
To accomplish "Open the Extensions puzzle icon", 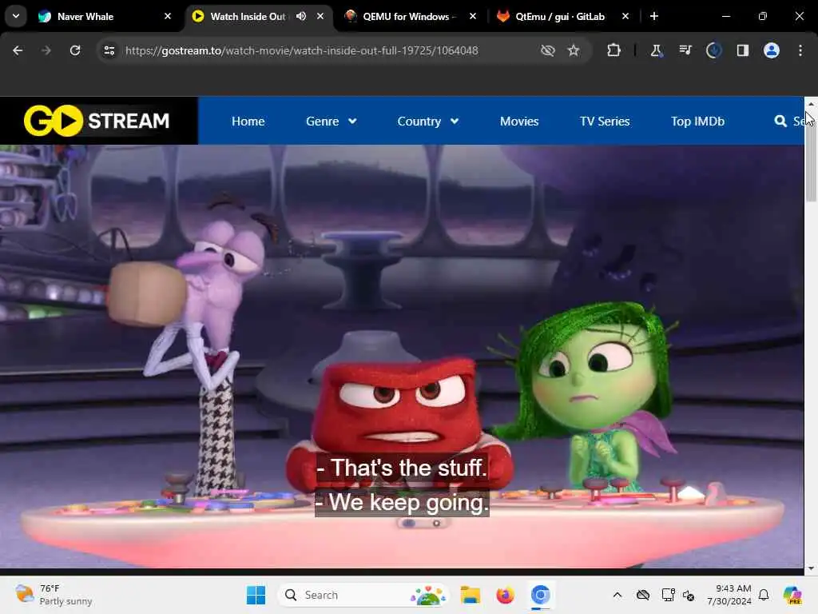I will click(614, 50).
